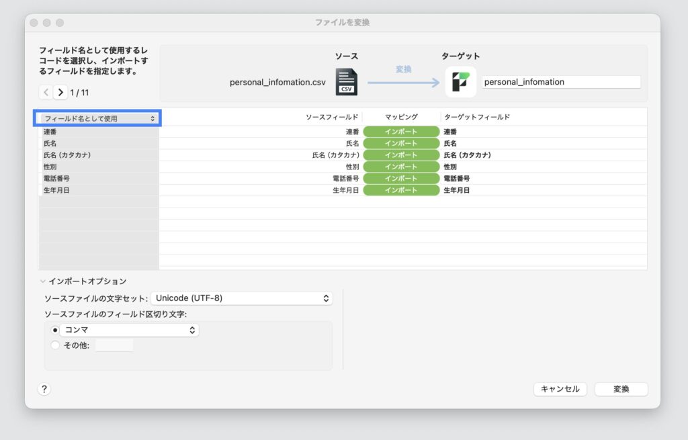688x440 pixels.
Task: Click the キャンセル button
Action: [560, 389]
